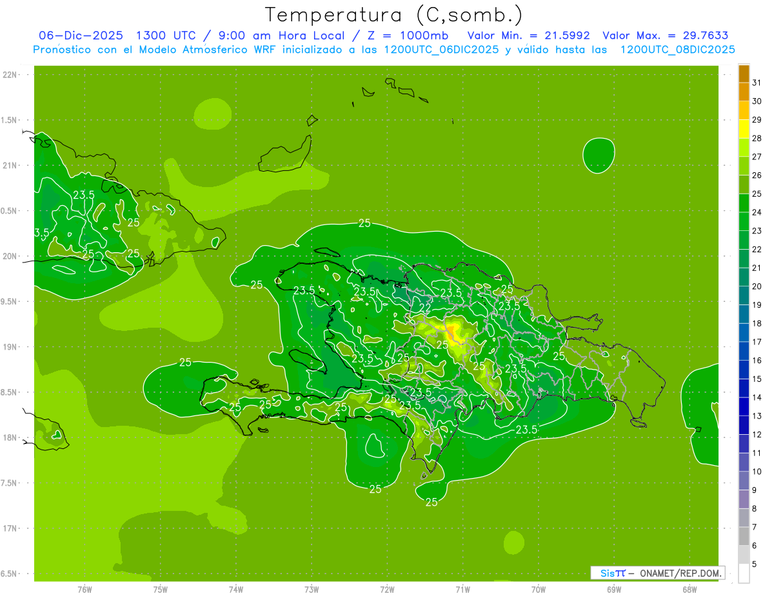Image resolution: width=774 pixels, height=598 pixels.
Task: Click yellow swatch between 28 and 29 on scale
Action: [744, 129]
